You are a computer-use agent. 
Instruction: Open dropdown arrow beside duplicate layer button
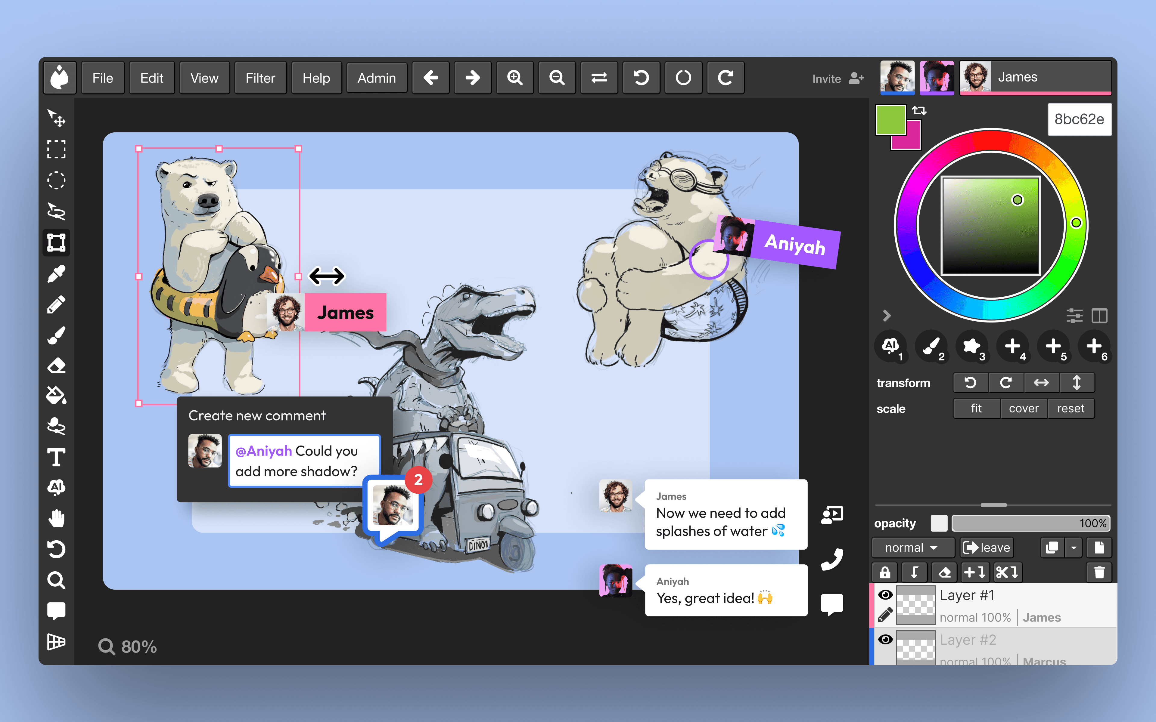pos(1073,548)
